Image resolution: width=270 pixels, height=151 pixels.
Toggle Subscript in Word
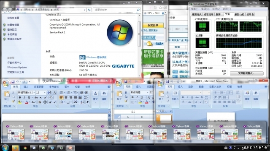tap(41, 97)
